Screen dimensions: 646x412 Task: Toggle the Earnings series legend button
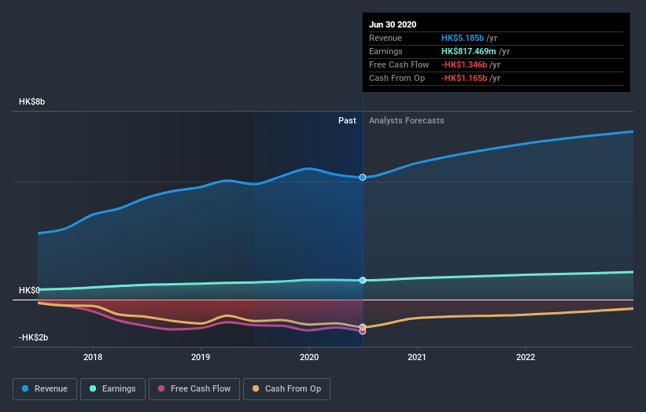click(113, 389)
